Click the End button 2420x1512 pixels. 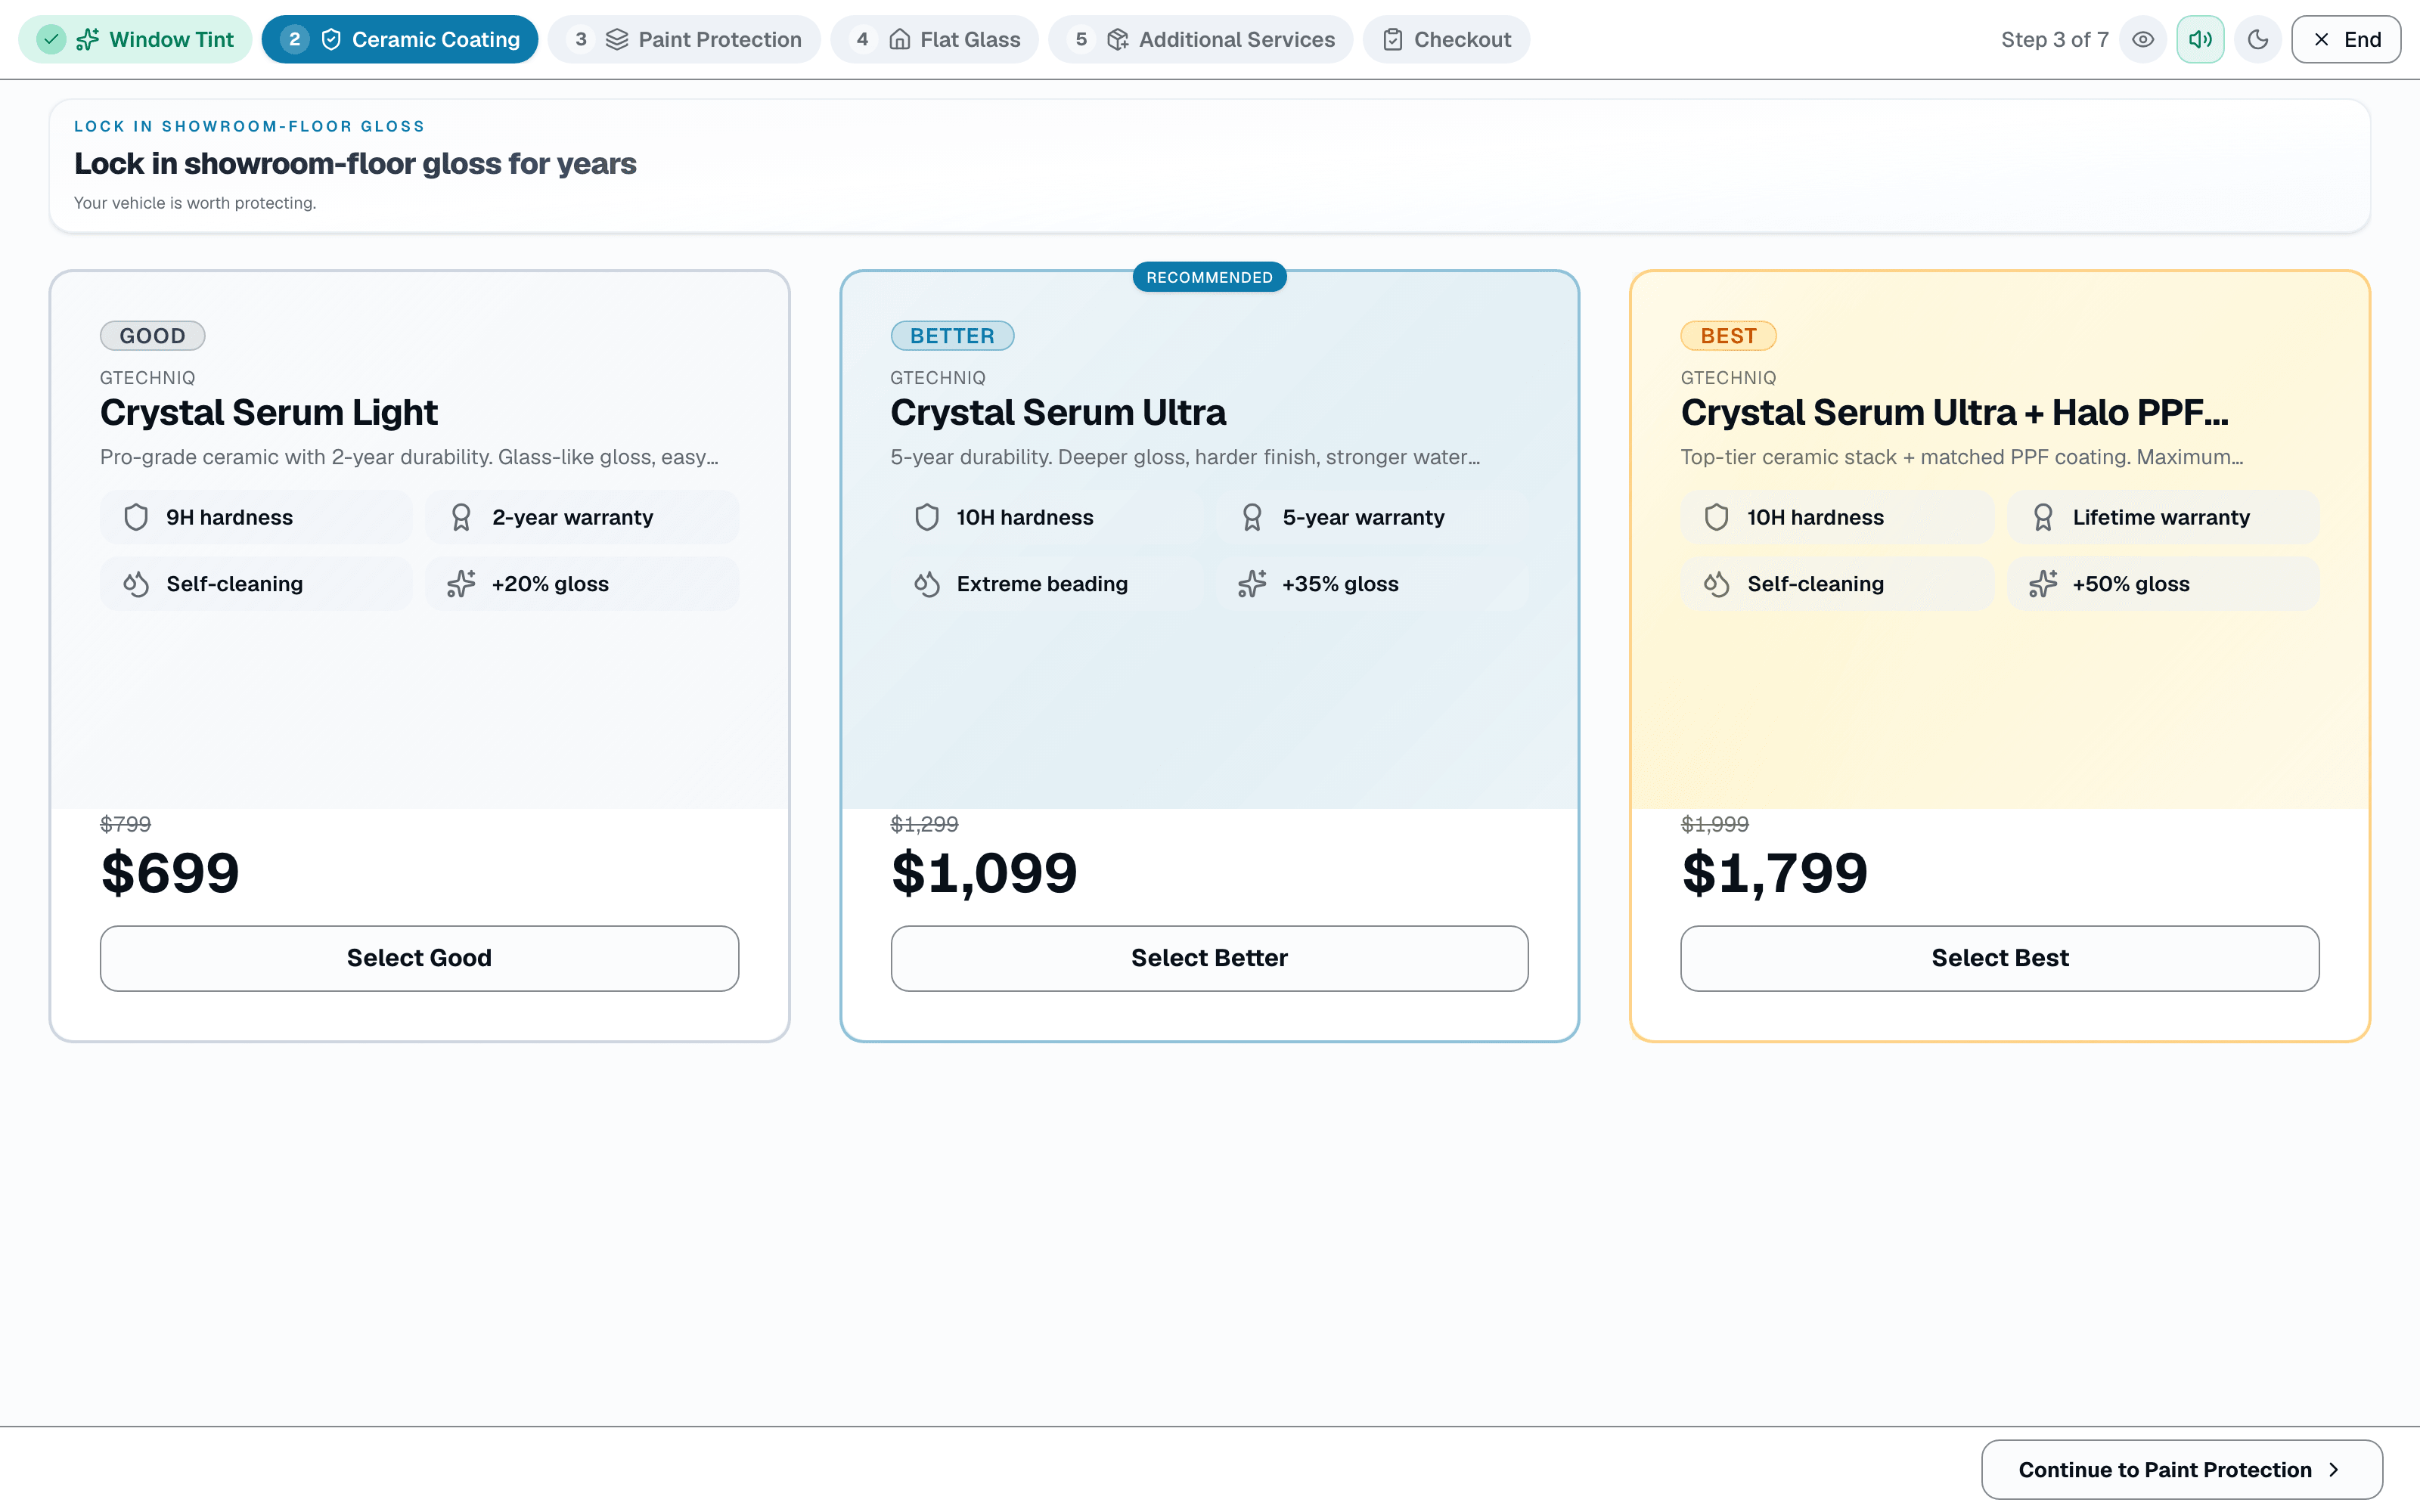[x=2346, y=40]
